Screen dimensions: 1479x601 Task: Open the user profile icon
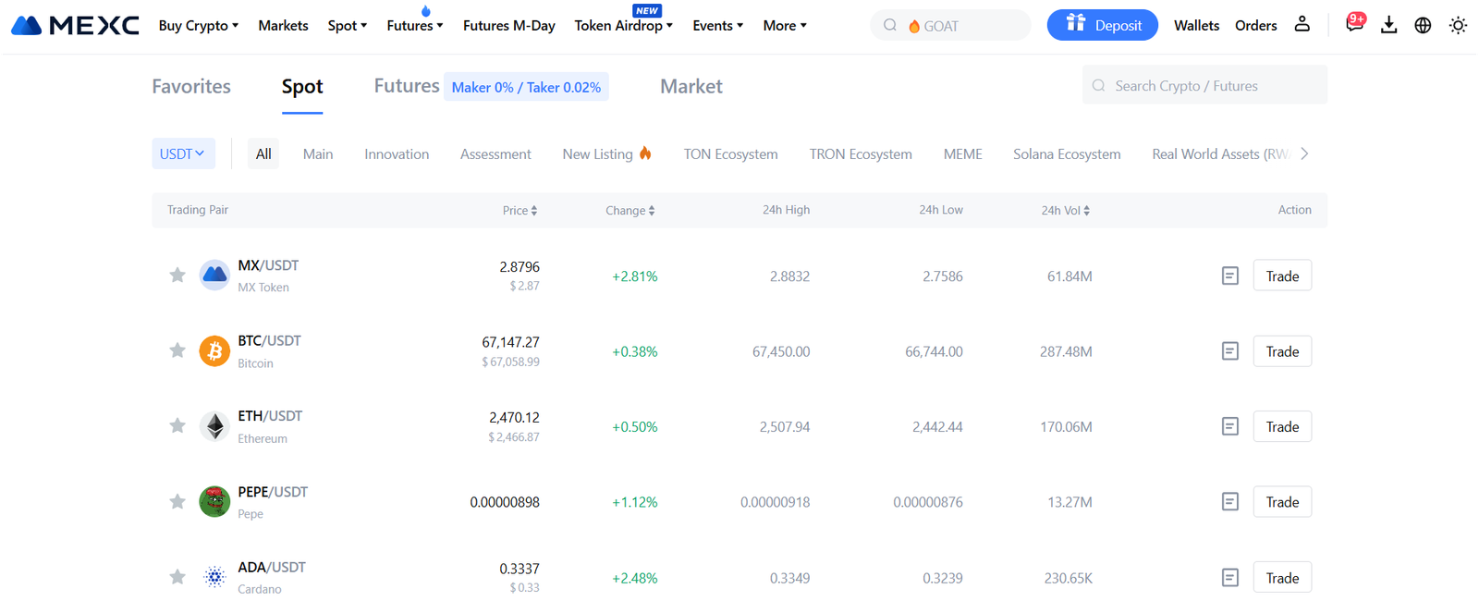[x=1302, y=25]
